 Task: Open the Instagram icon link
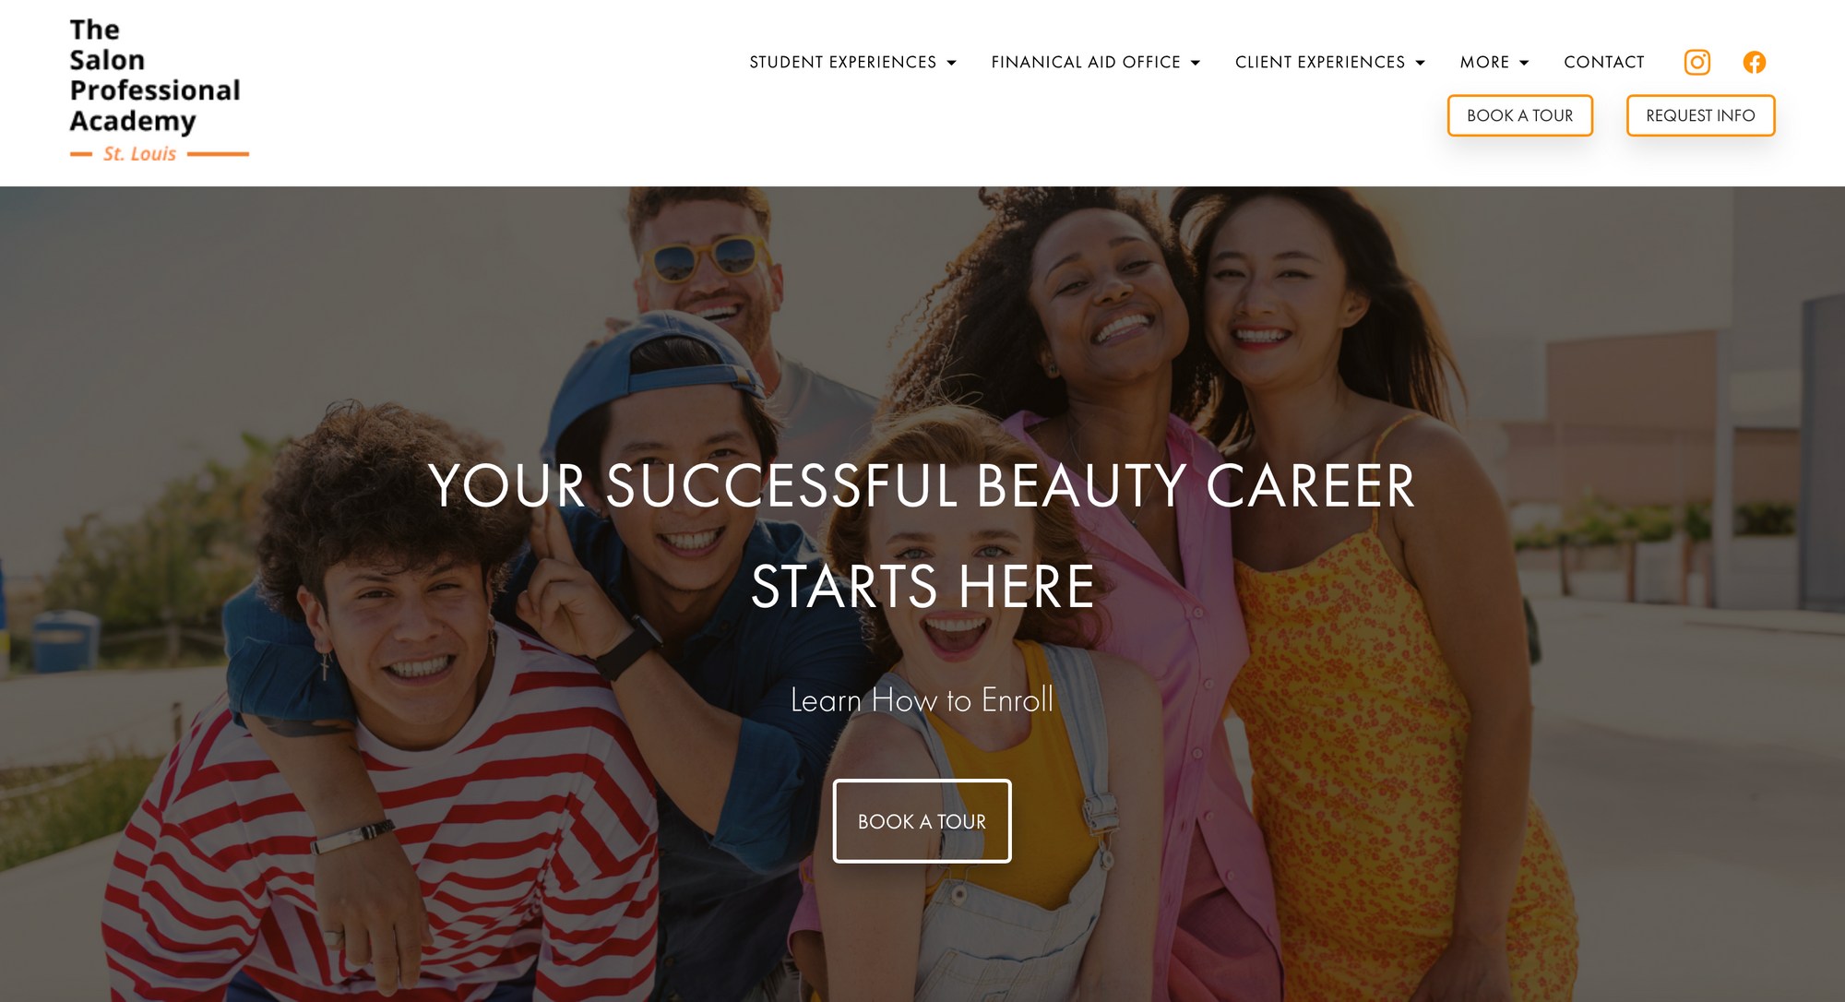1696,62
